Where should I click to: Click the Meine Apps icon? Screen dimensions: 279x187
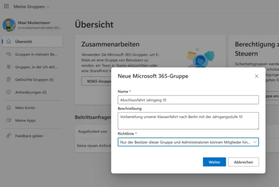click(8, 120)
